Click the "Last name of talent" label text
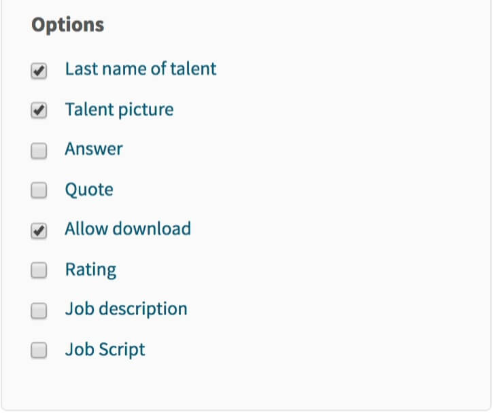This screenshot has height=413, width=493. pyautogui.click(x=141, y=69)
